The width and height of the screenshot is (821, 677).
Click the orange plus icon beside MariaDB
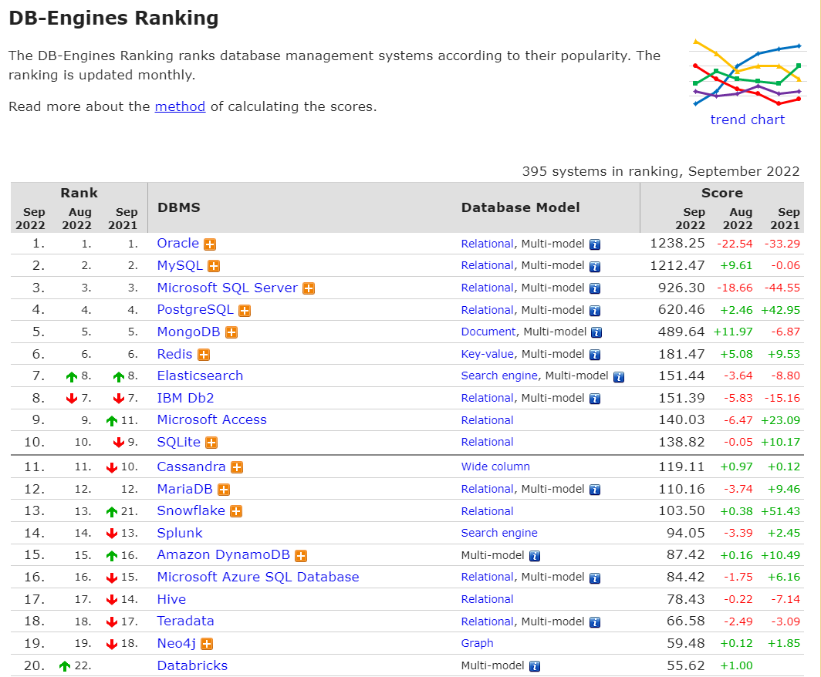[224, 490]
